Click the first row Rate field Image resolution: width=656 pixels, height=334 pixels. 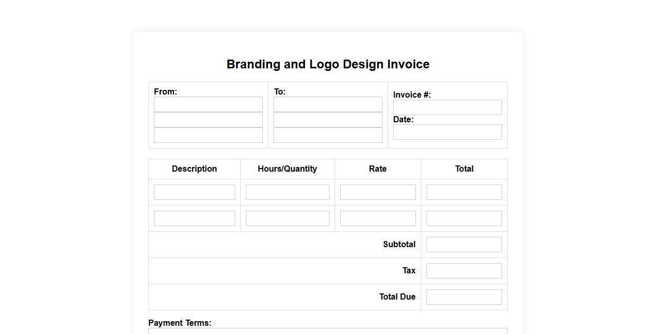click(x=378, y=192)
